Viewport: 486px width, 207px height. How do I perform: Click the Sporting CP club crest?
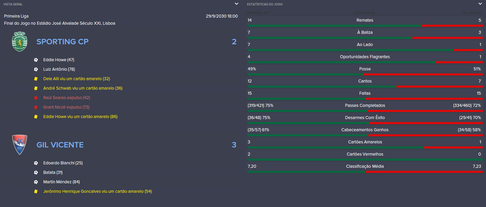pyautogui.click(x=19, y=42)
